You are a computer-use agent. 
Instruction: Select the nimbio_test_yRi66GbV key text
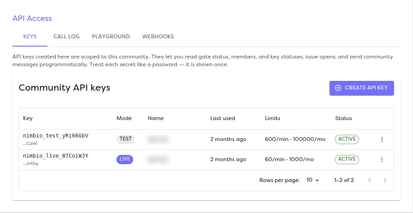pos(56,136)
